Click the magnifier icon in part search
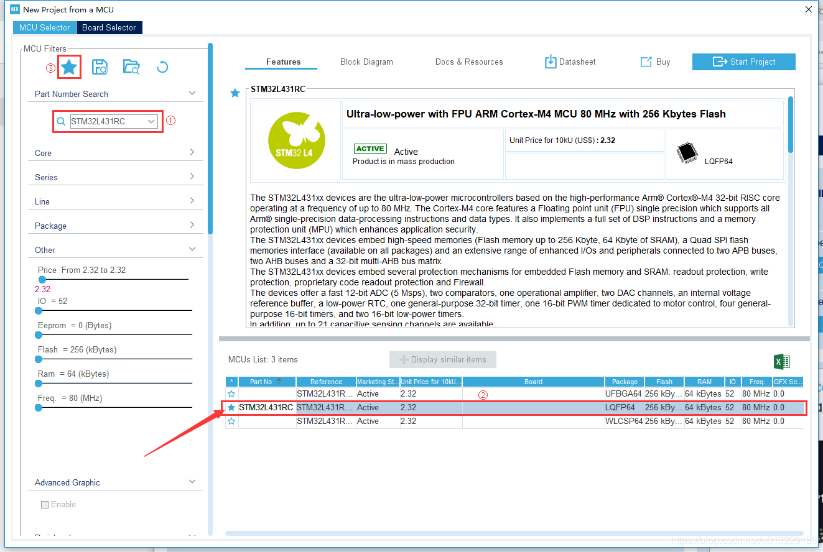Image resolution: width=823 pixels, height=552 pixels. coord(61,122)
